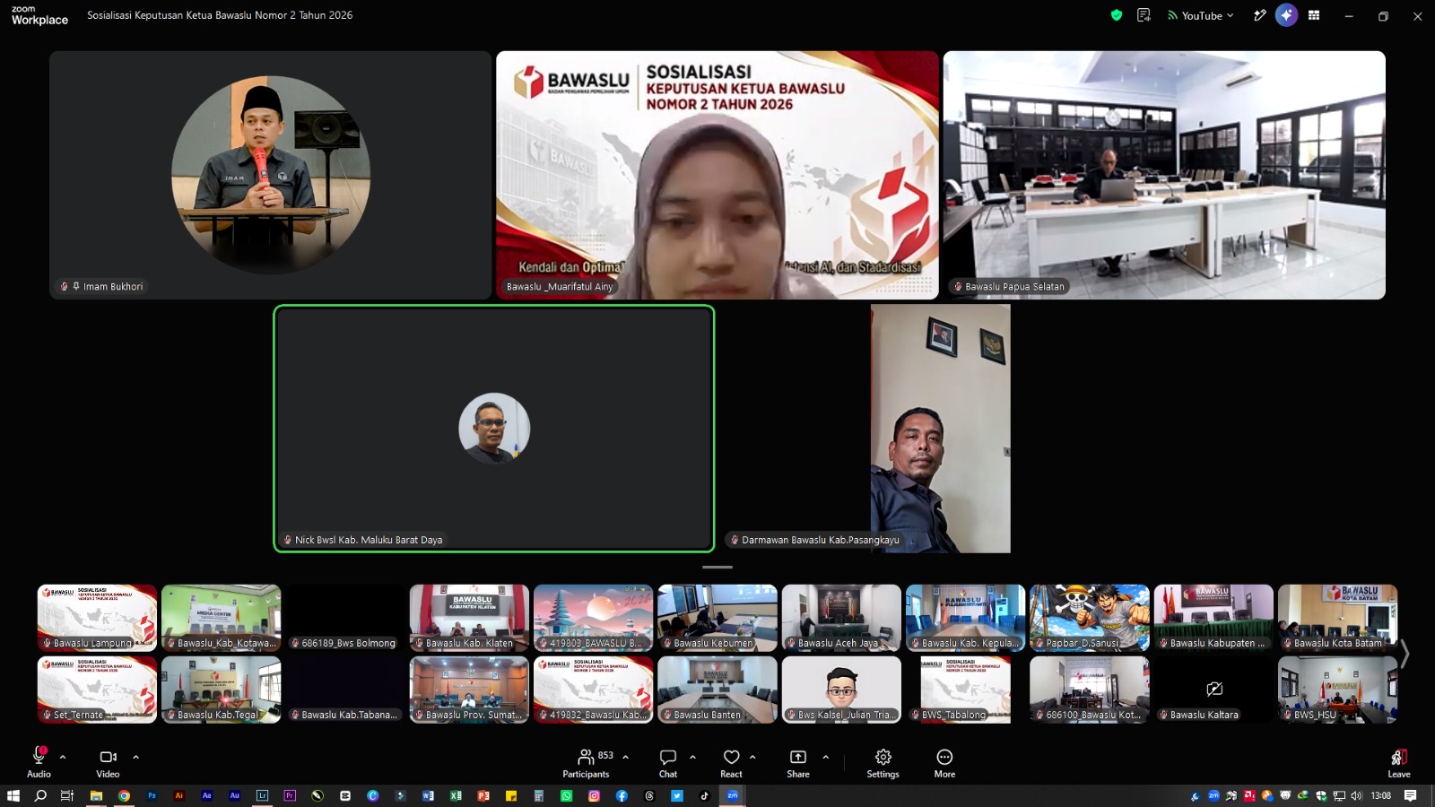Toggle the Video camera button
The image size is (1435, 807).
(108, 762)
